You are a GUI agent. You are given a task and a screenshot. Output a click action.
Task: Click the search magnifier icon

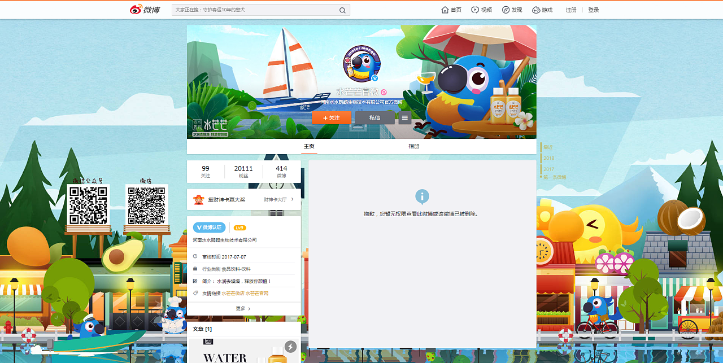[x=342, y=10]
